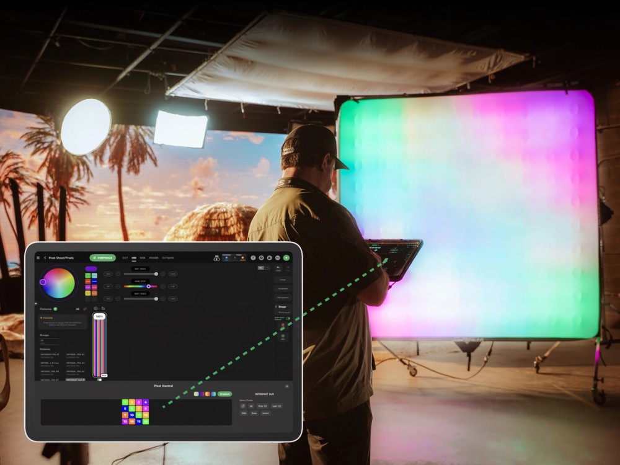Click the All select-pixels button

pyautogui.click(x=251, y=406)
